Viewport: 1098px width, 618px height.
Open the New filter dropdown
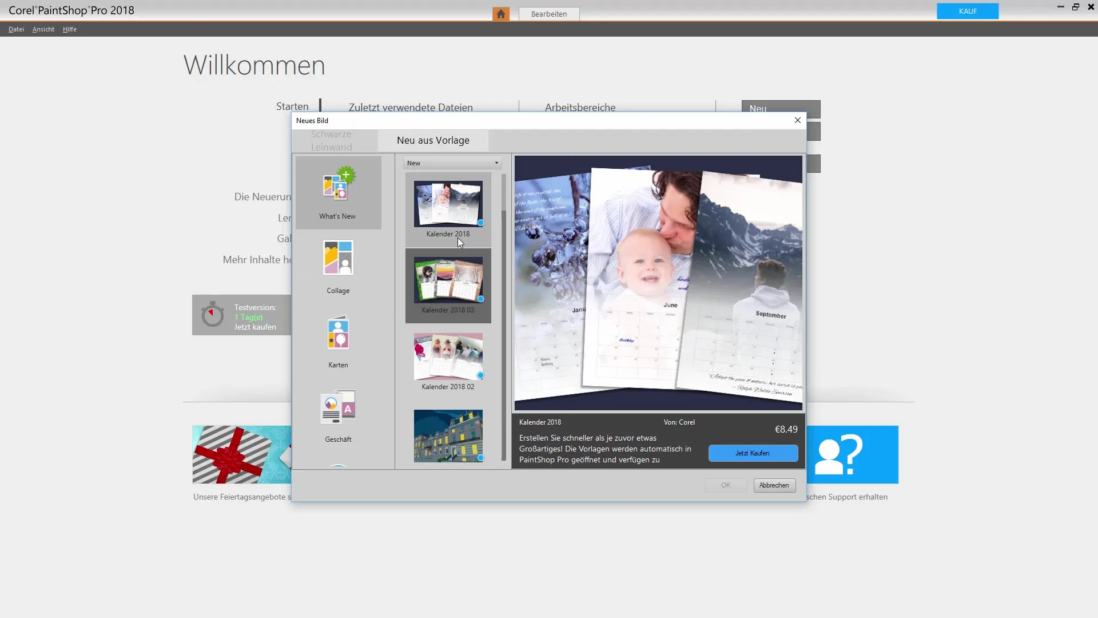point(452,163)
